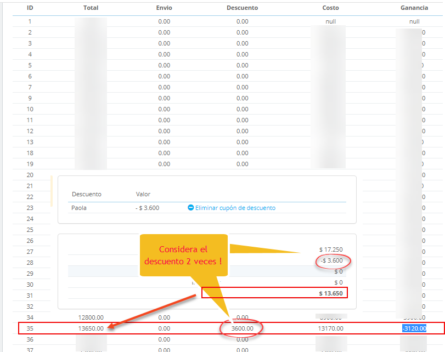Click null in Ganancia column row 1
The height and width of the screenshot is (352, 445).
(x=414, y=21)
